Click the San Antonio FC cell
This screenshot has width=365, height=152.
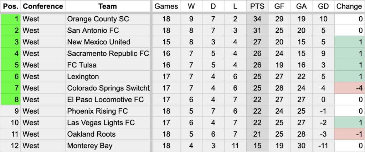click(108, 31)
